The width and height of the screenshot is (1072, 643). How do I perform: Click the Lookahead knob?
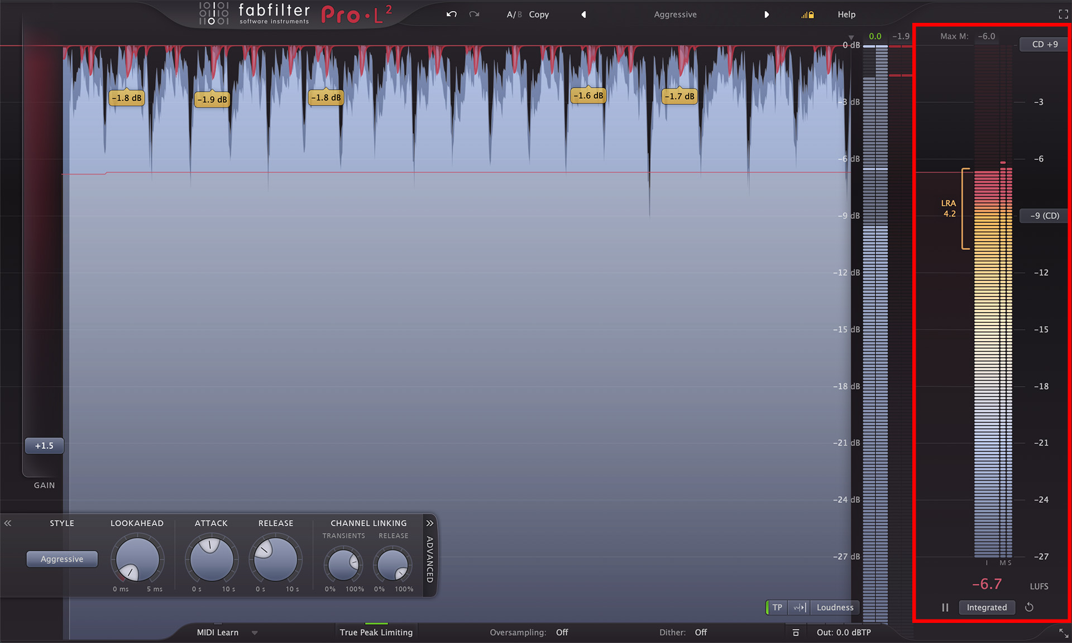[x=137, y=559]
